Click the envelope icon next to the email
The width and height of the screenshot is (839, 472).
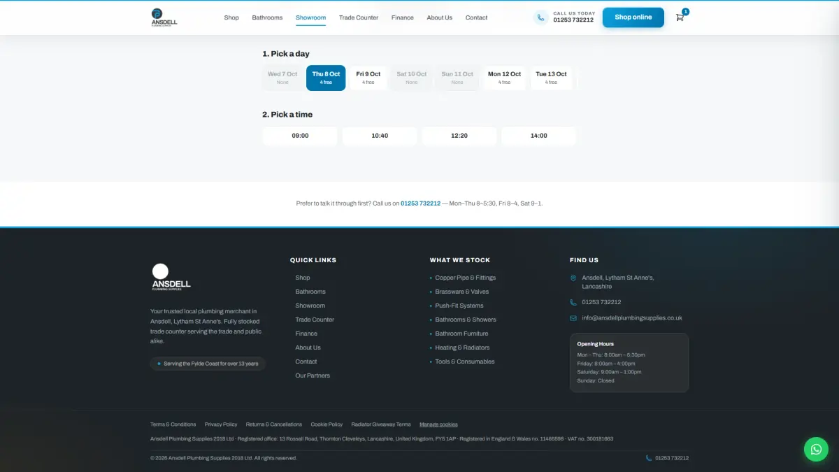pos(573,317)
